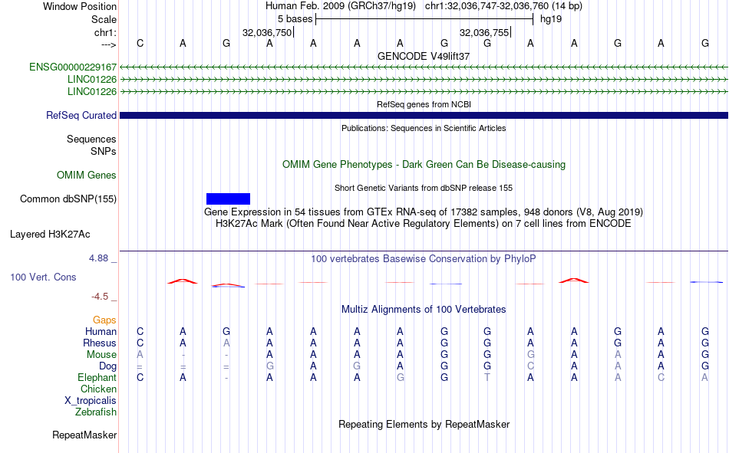Image resolution: width=729 pixels, height=453 pixels.
Task: Click the ---> strand direction arrow
Action: click(x=109, y=44)
